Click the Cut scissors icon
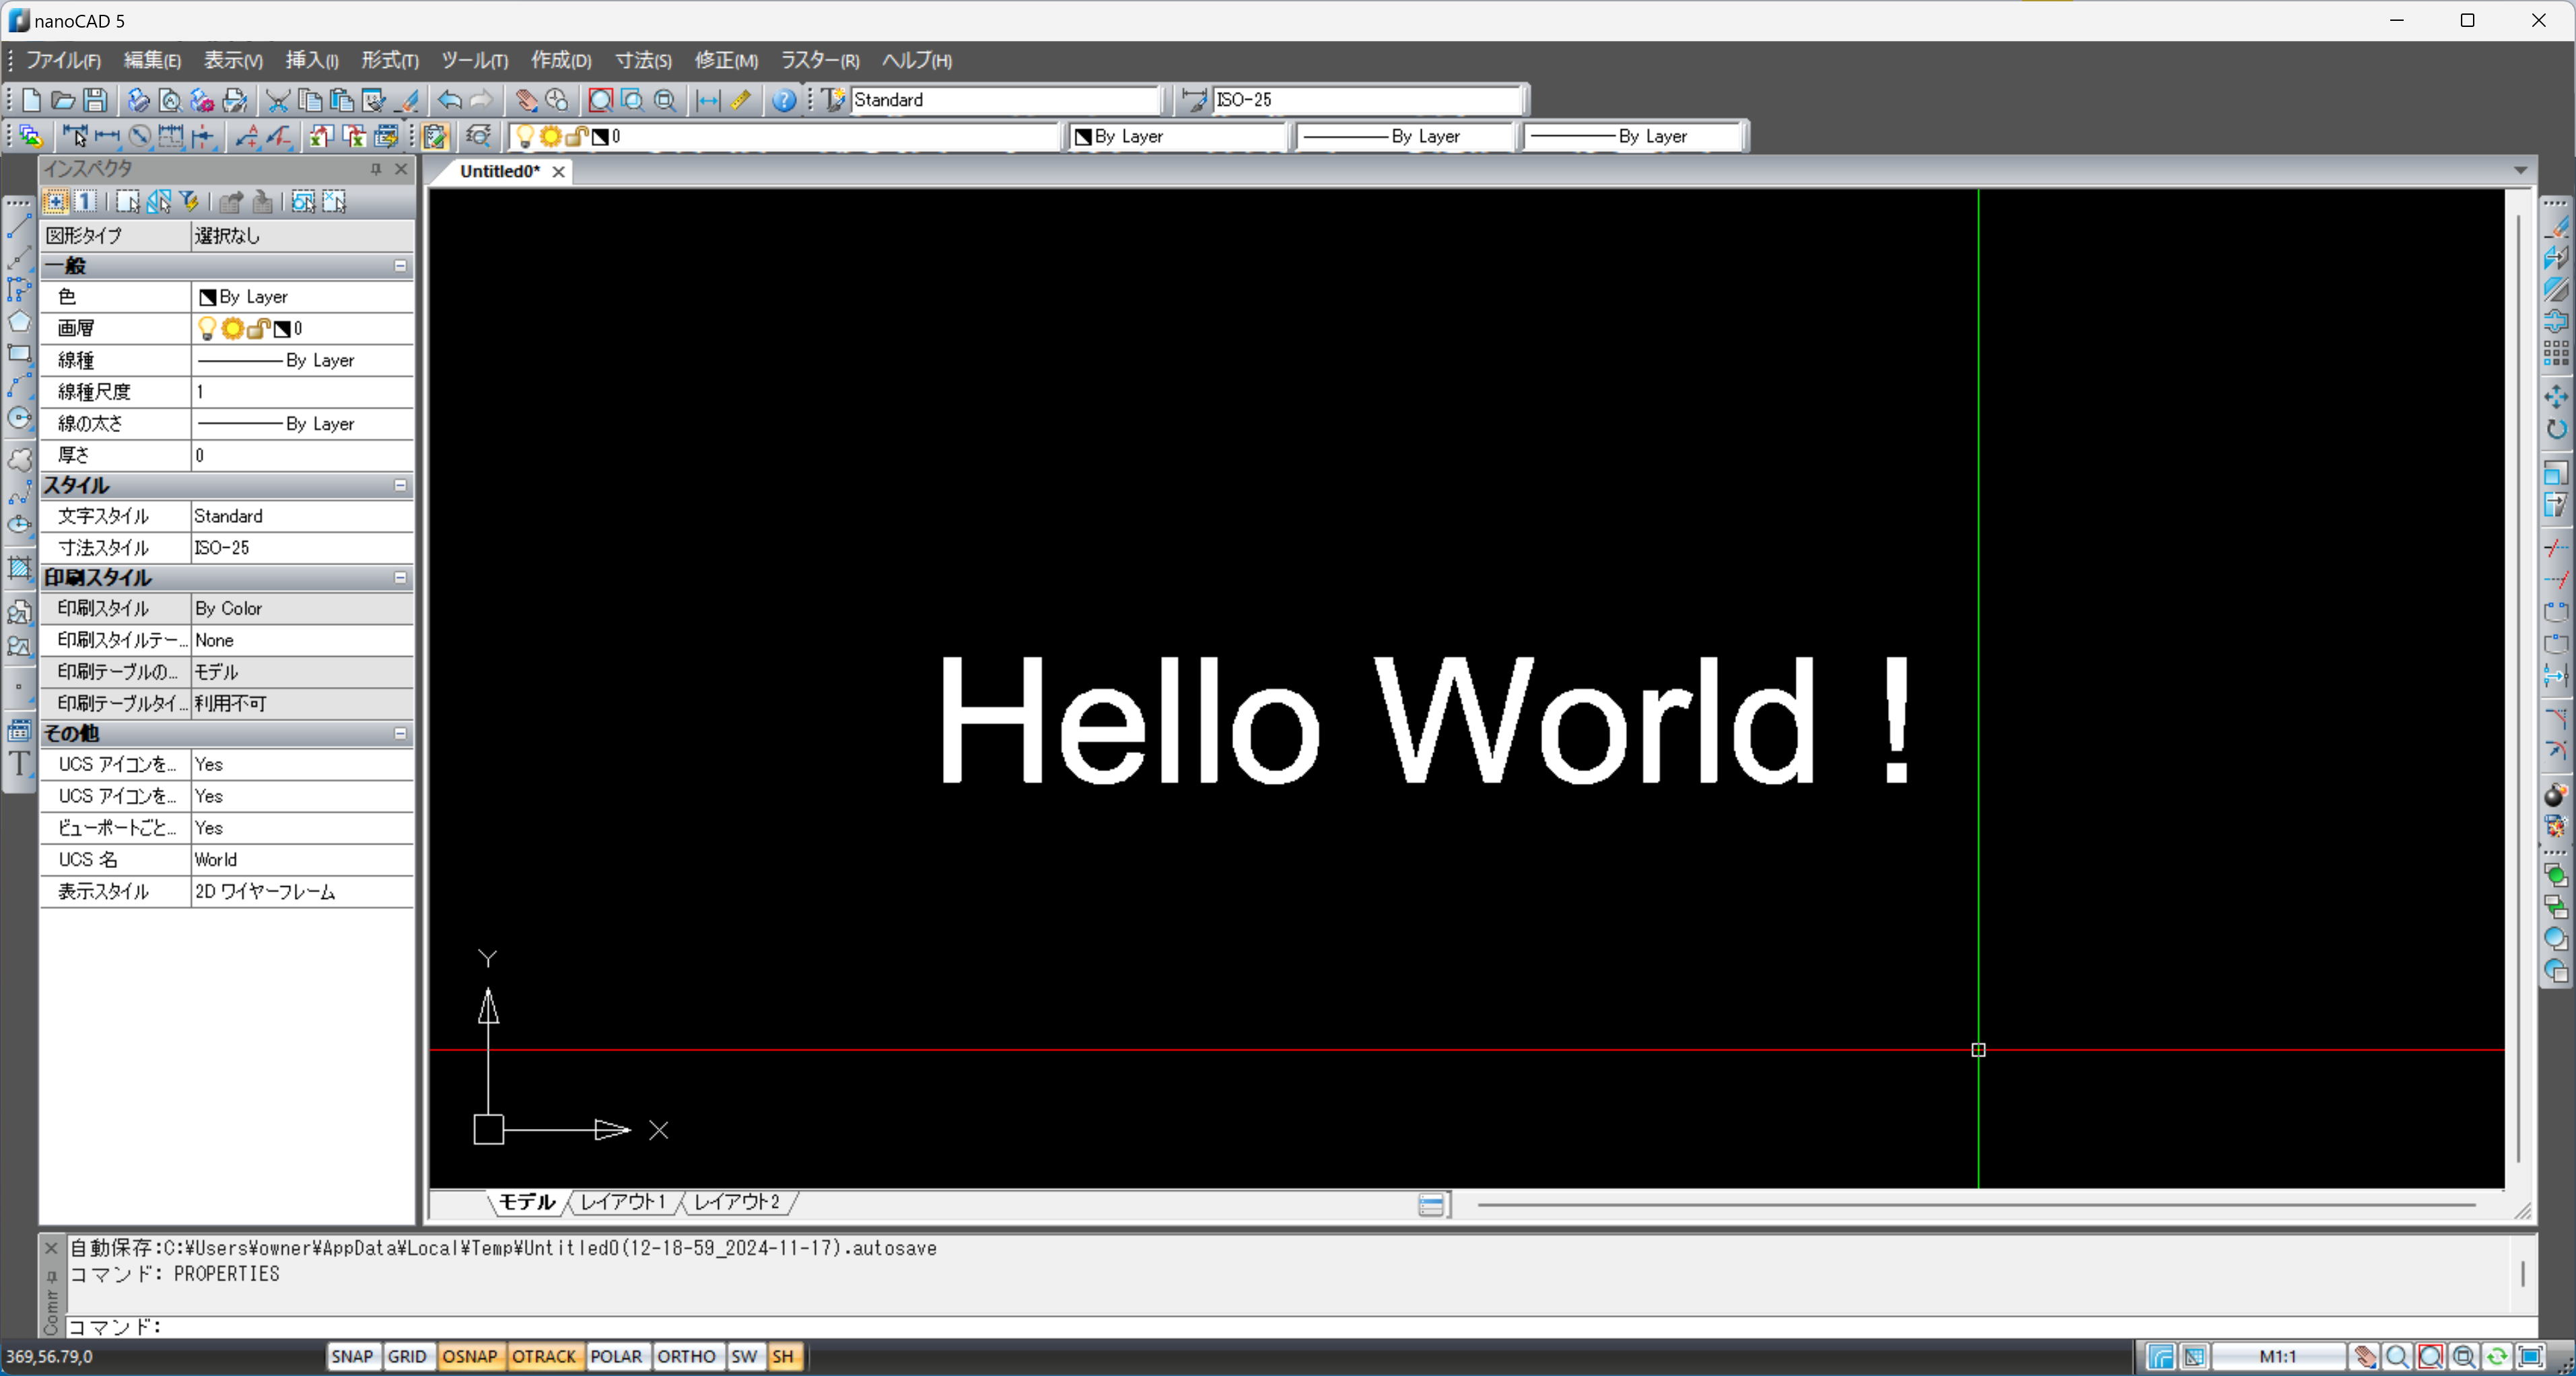The image size is (2576, 1376). coord(277,100)
